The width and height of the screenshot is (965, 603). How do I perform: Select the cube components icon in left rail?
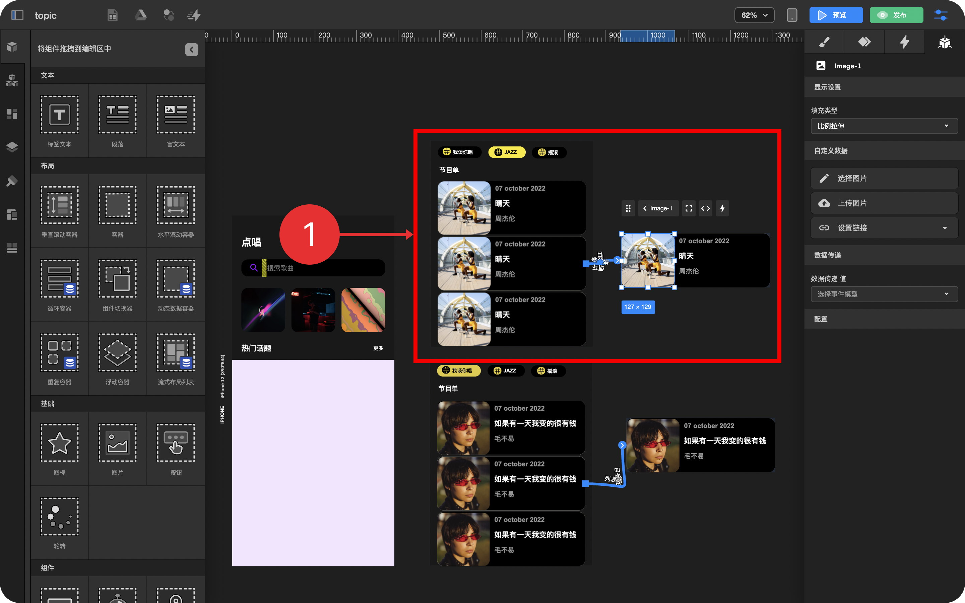pyautogui.click(x=12, y=47)
